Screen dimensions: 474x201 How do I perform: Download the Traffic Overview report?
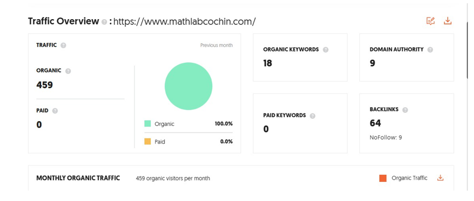[448, 21]
